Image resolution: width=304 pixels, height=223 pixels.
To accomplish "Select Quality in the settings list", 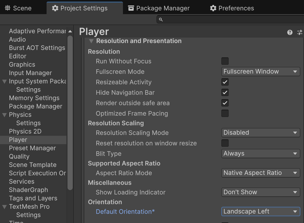I will coord(19,156).
